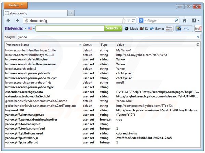Viewport: 205px width, 153px height.
Task: Click the Yahoo! Mail value
Action: [124, 101]
